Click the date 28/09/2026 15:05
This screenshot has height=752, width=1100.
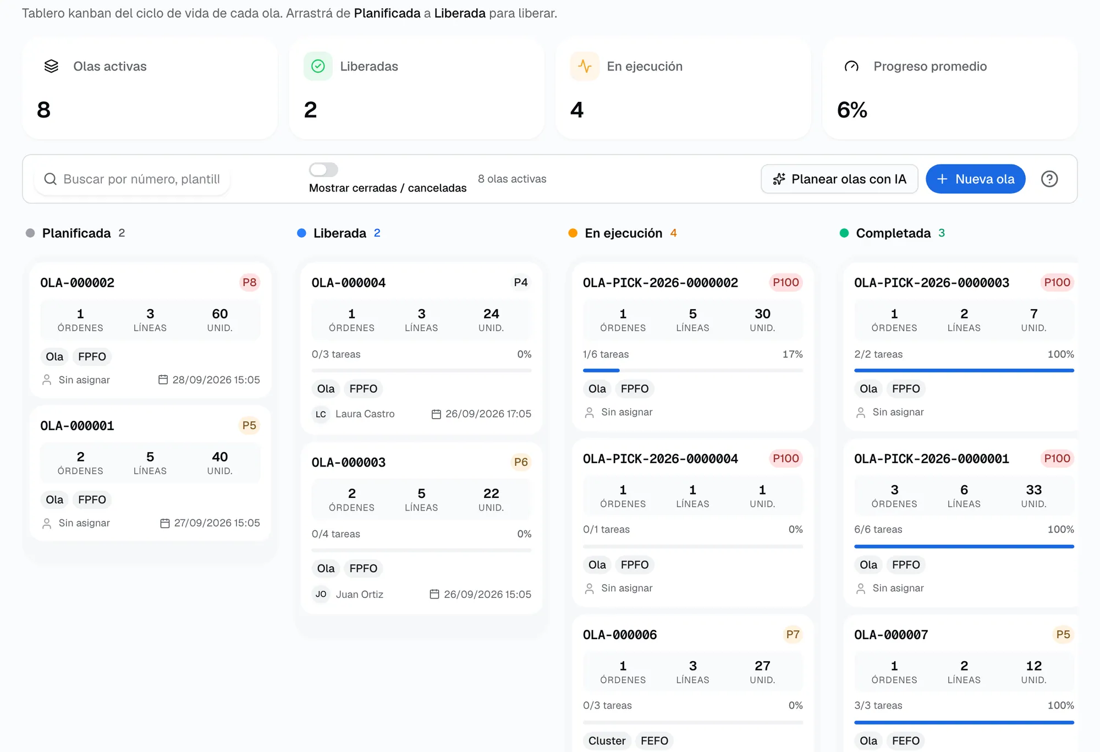click(216, 380)
